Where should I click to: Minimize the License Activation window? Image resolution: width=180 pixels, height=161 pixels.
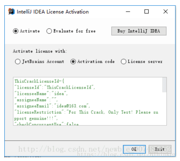click(x=128, y=12)
